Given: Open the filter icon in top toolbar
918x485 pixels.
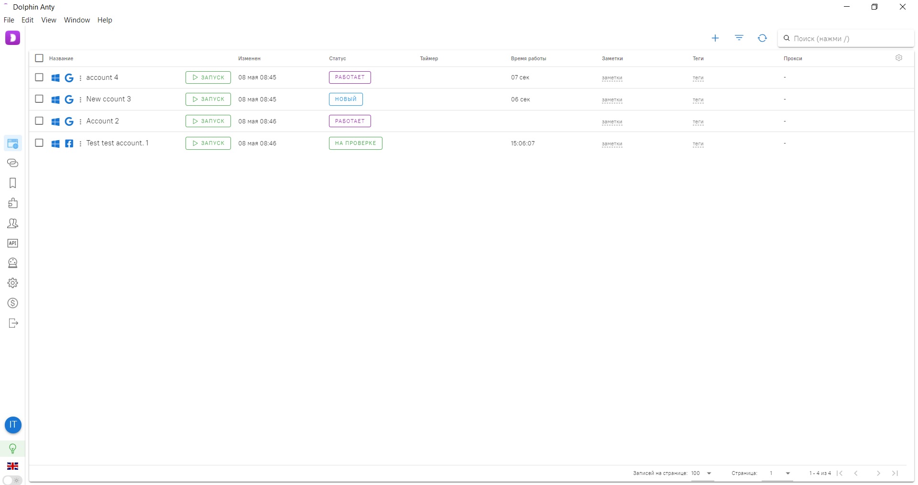Looking at the screenshot, I should pyautogui.click(x=739, y=38).
